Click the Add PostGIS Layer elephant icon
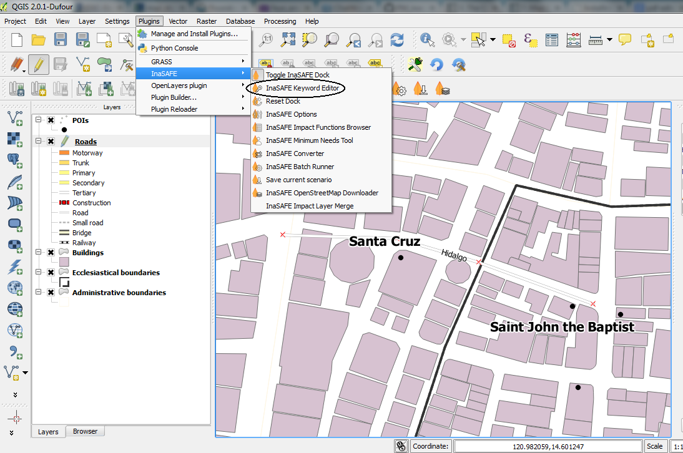This screenshot has height=453, width=683. 15,160
